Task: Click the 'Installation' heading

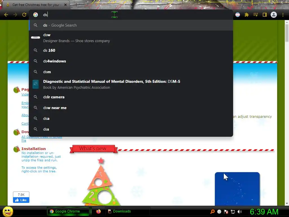Action: tap(34, 149)
